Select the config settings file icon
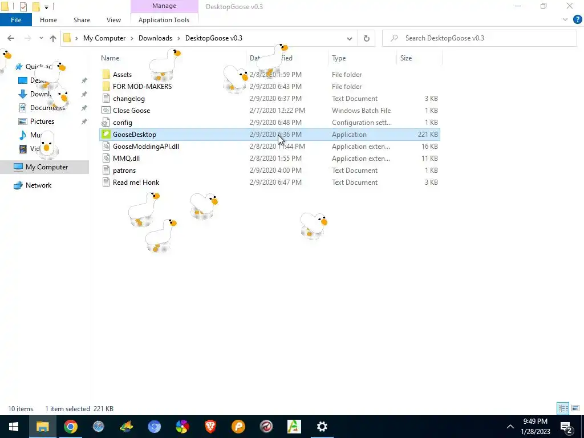The image size is (584, 438). pos(106,123)
